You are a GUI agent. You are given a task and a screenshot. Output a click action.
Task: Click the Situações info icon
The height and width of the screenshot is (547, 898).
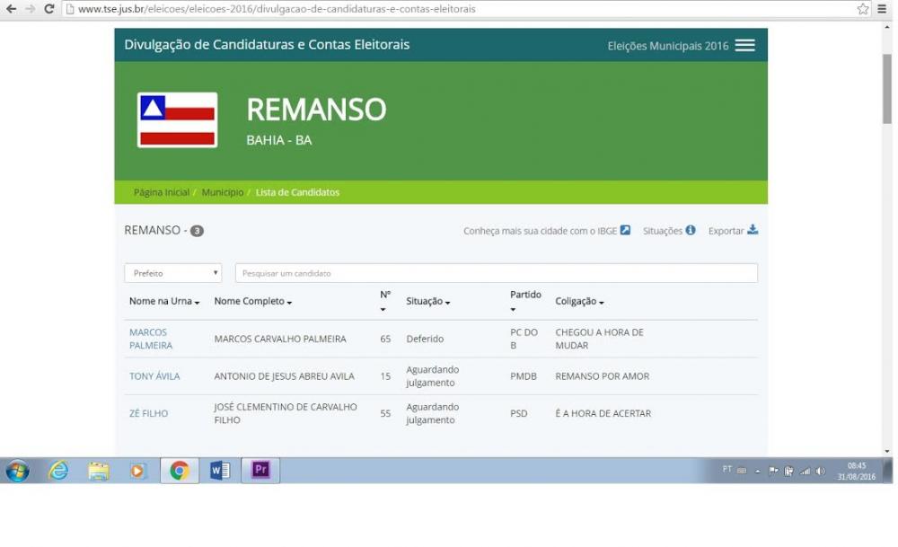[x=691, y=230]
